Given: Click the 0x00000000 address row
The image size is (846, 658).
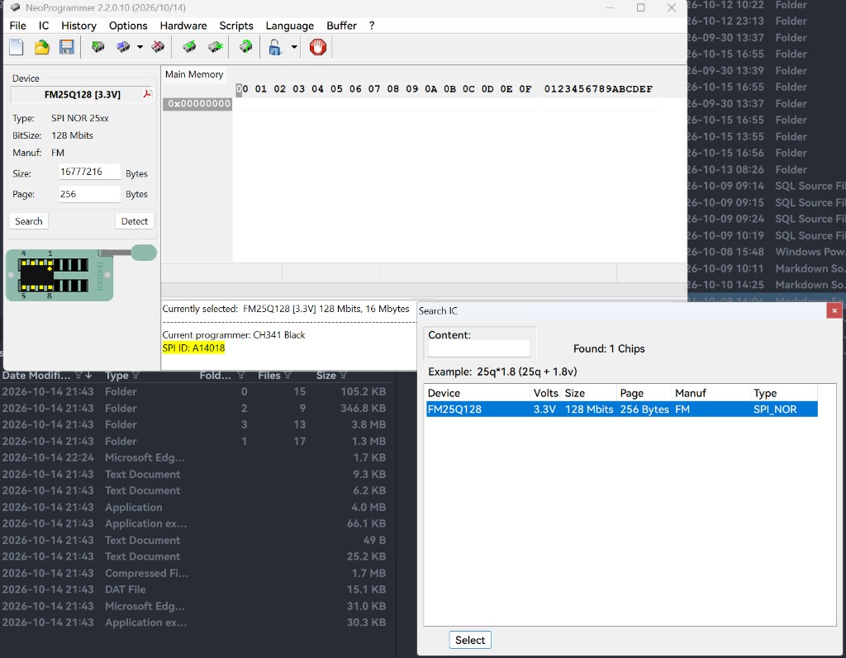Looking at the screenshot, I should (x=198, y=103).
